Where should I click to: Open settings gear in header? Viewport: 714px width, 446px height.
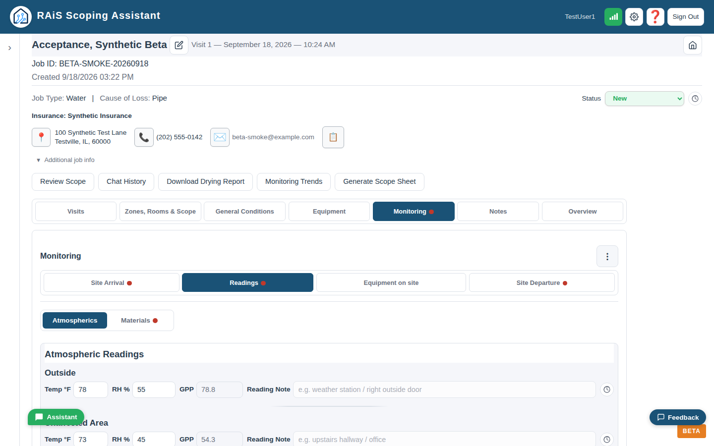pyautogui.click(x=634, y=17)
